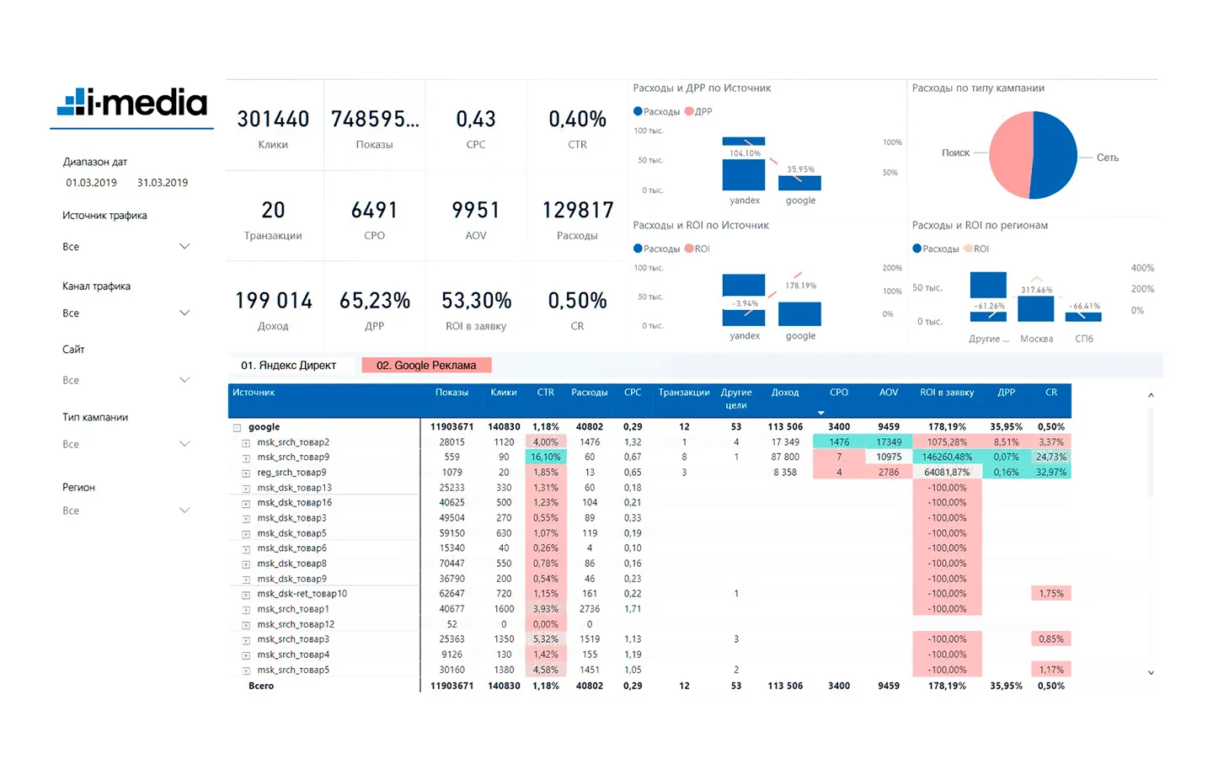Click the CPO column header with sort arrow
This screenshot has width=1213, height=770.
[x=839, y=393]
